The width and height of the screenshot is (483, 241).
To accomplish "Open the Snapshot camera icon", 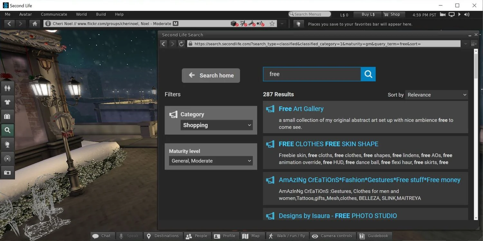I will pos(7,173).
